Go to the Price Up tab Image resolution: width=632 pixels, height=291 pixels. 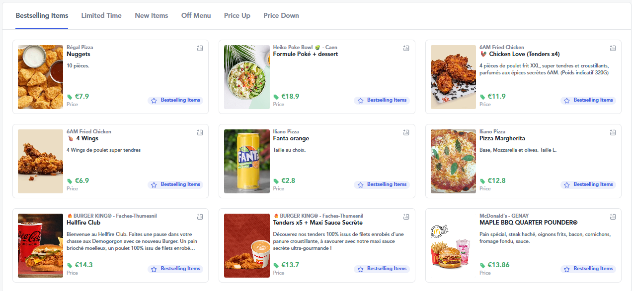[x=237, y=15]
